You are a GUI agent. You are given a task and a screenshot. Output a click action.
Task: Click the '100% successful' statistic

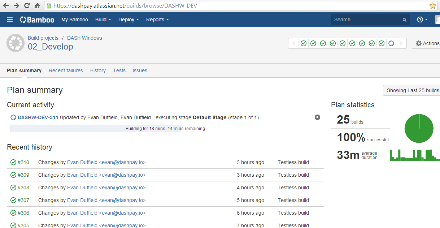coord(363,138)
